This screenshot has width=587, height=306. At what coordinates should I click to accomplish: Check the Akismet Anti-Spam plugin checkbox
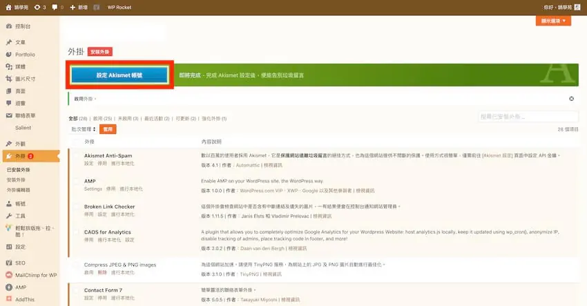click(76, 156)
